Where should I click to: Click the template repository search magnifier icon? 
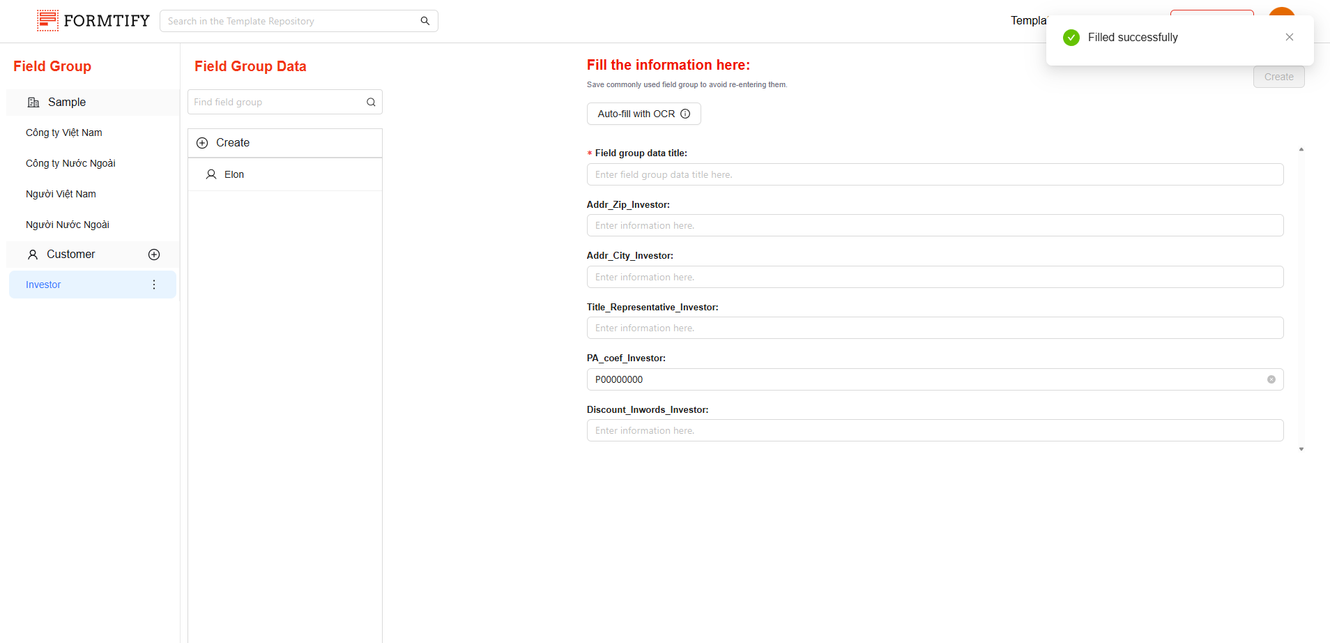pos(425,21)
